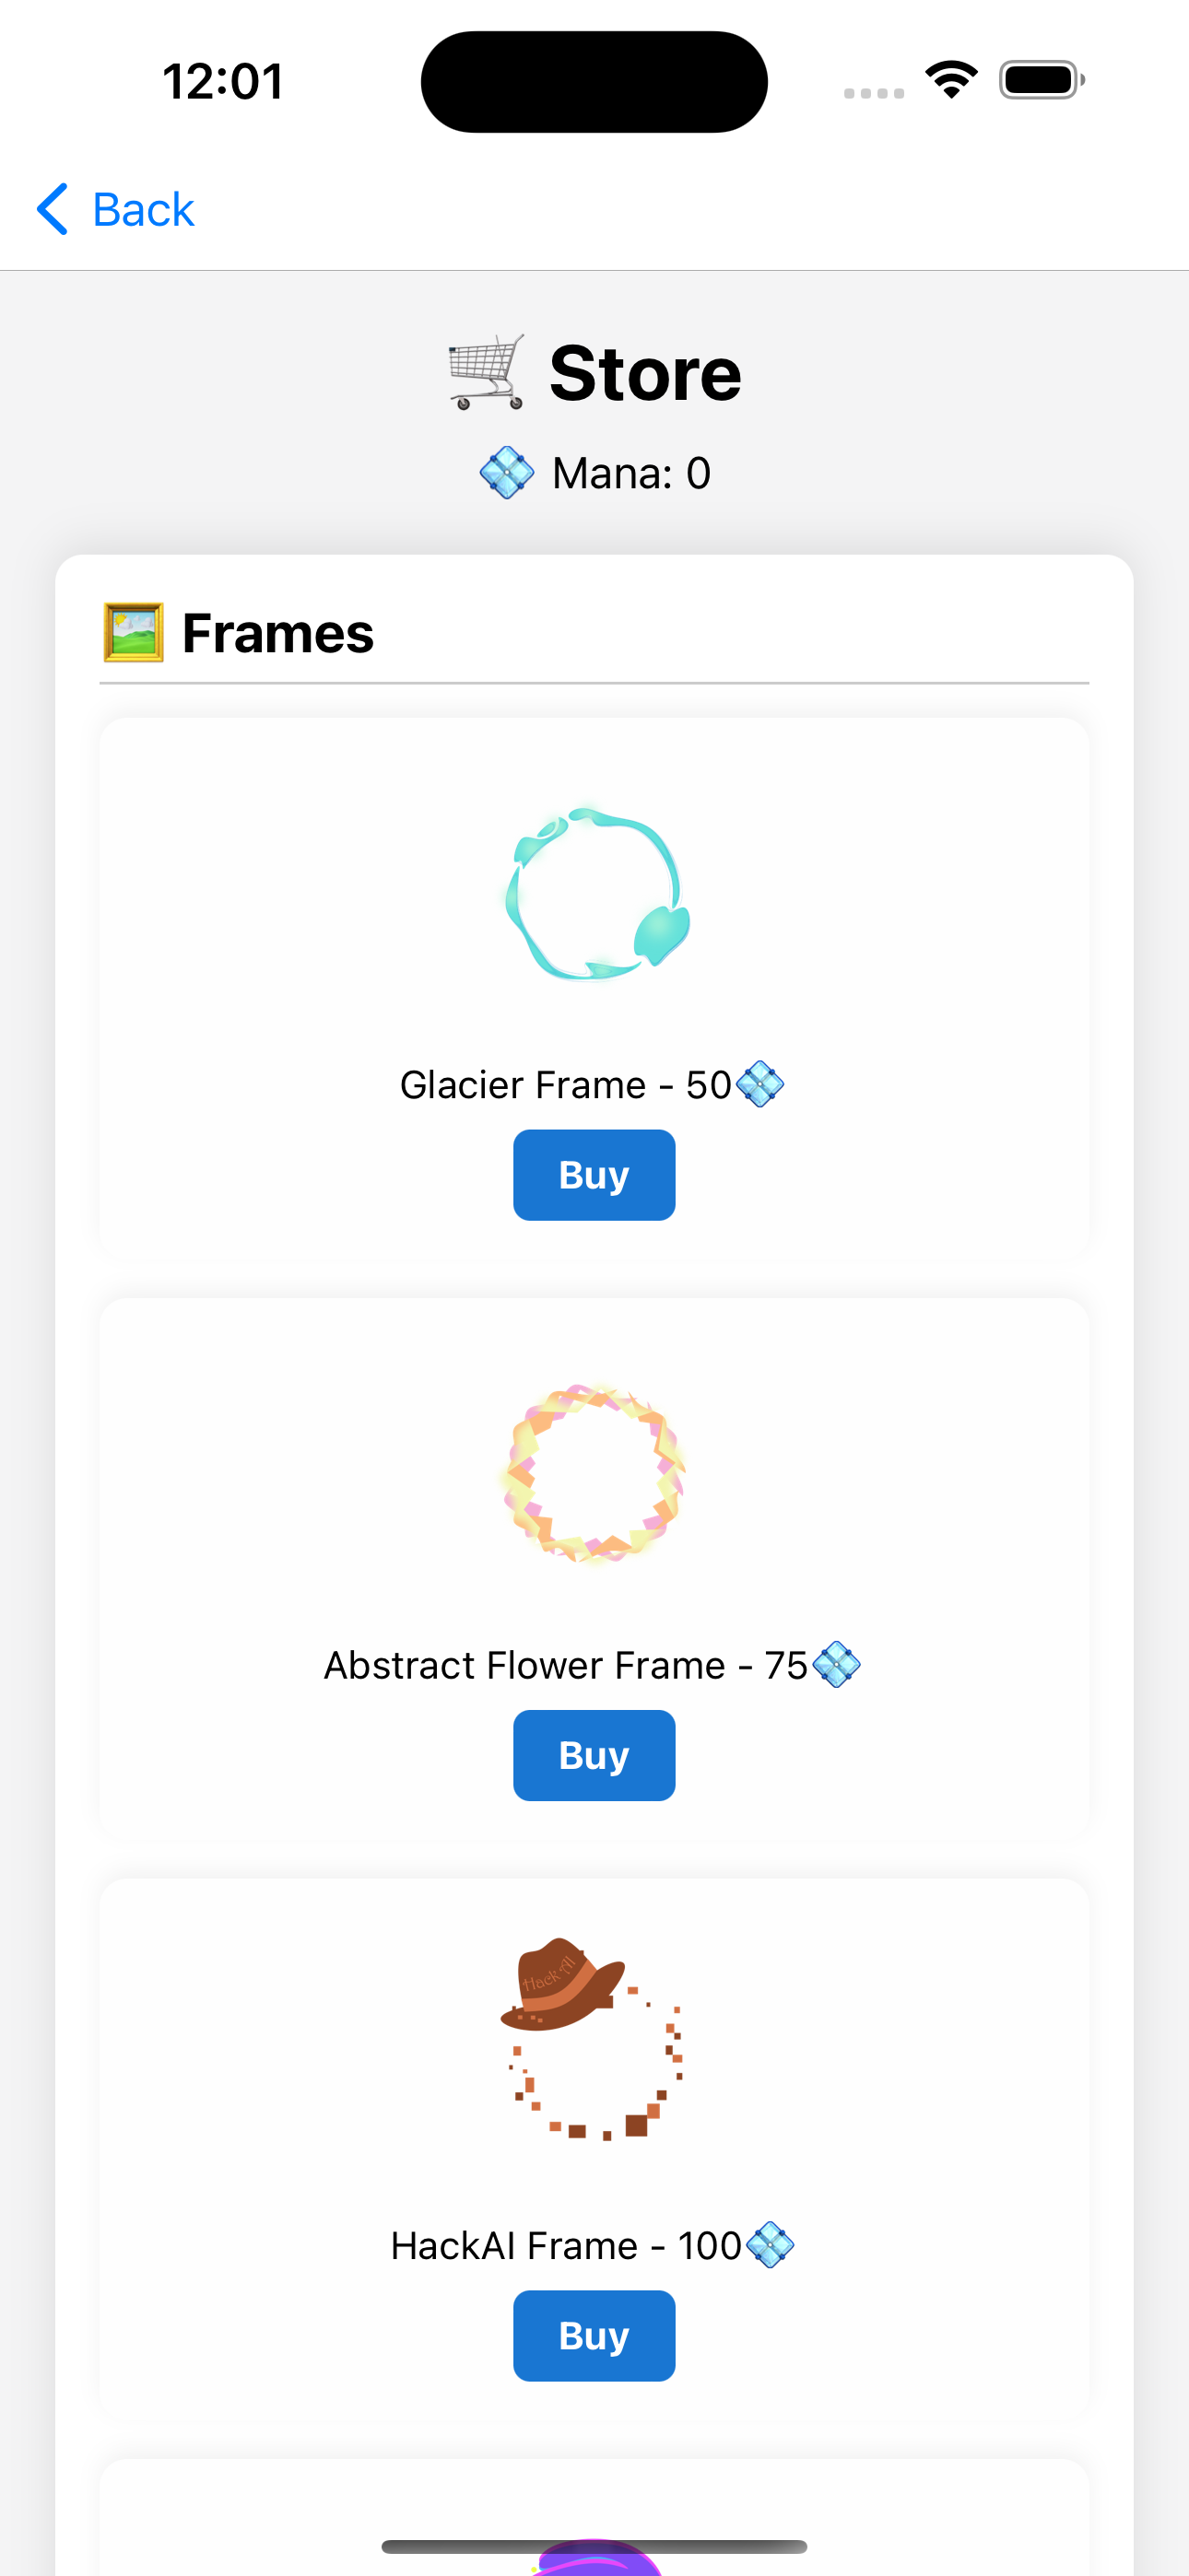1189x2576 pixels.
Task: Tap the mana gem after HackAI Frame price
Action: coord(770,2245)
